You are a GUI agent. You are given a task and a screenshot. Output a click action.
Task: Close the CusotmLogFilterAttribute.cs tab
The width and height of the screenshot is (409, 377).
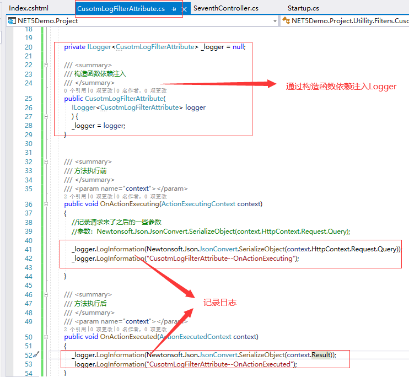184,9
